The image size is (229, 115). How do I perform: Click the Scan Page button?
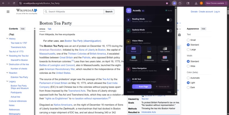142,86
